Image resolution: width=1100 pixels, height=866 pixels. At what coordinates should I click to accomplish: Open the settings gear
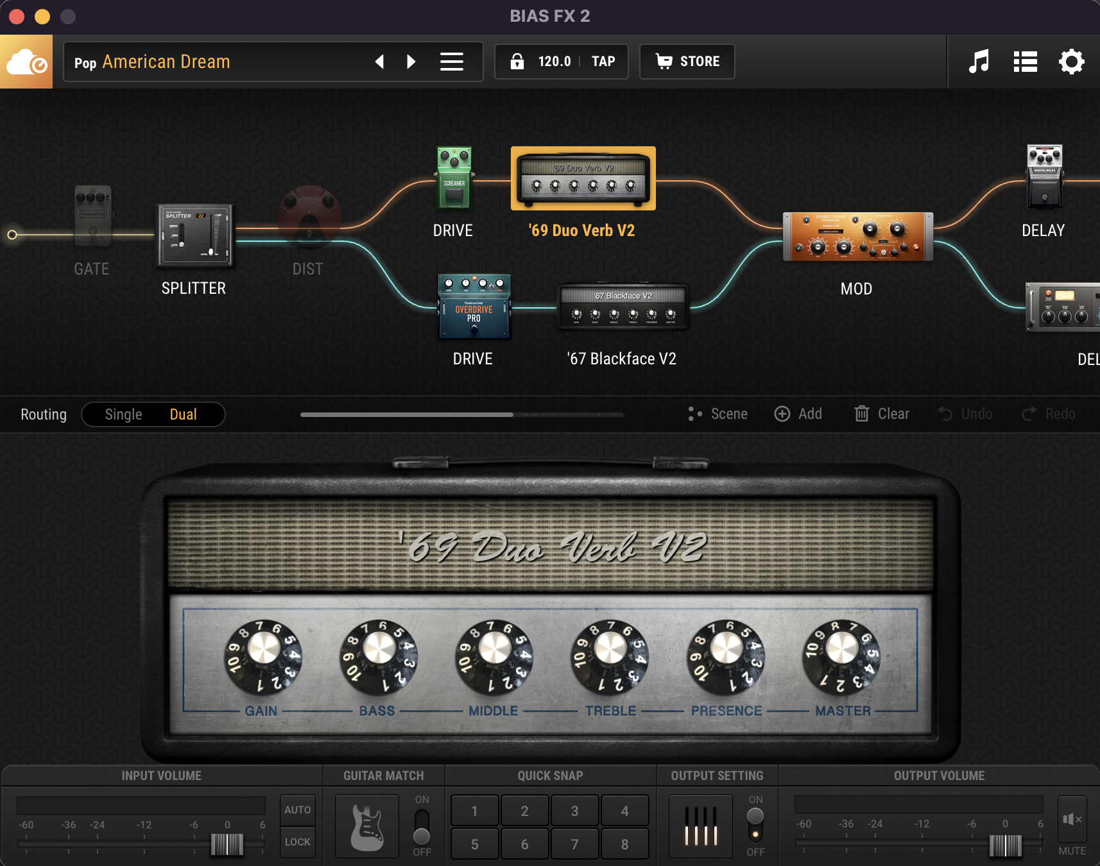coord(1071,62)
